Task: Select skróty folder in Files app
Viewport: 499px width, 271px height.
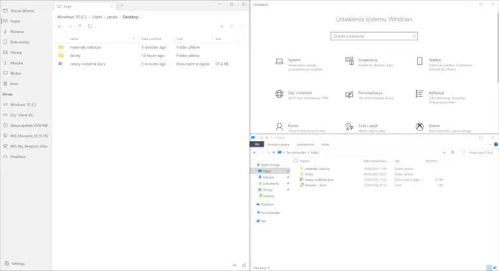Action: pos(147,56)
